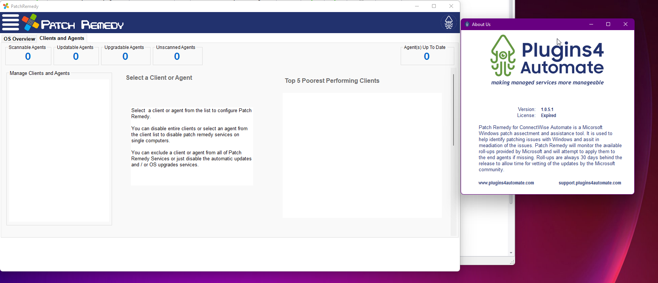Click the Patch Remedy vertical scrollbar

click(454, 110)
